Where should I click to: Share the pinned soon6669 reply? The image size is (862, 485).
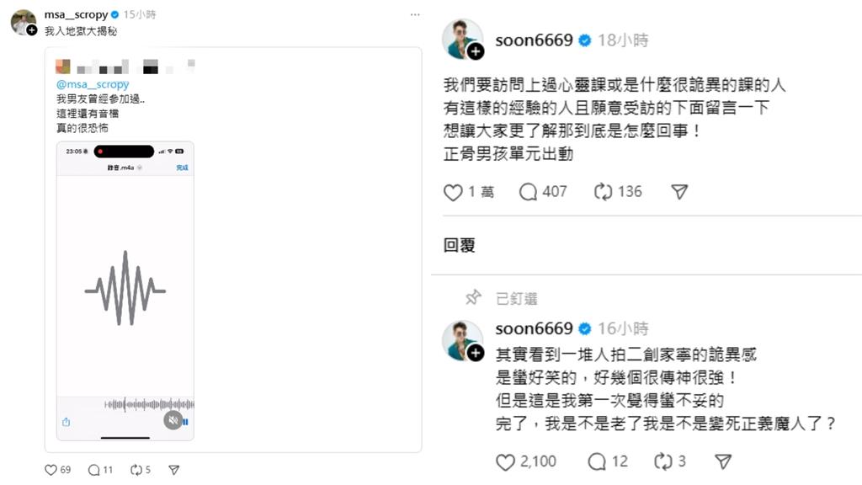(722, 461)
